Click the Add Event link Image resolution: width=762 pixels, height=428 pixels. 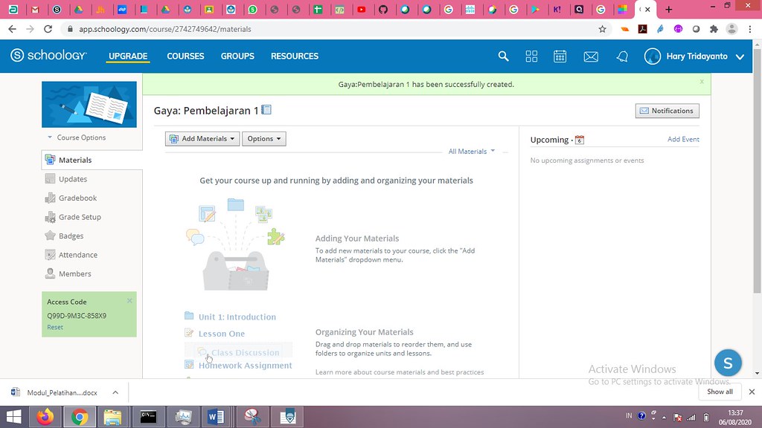683,139
